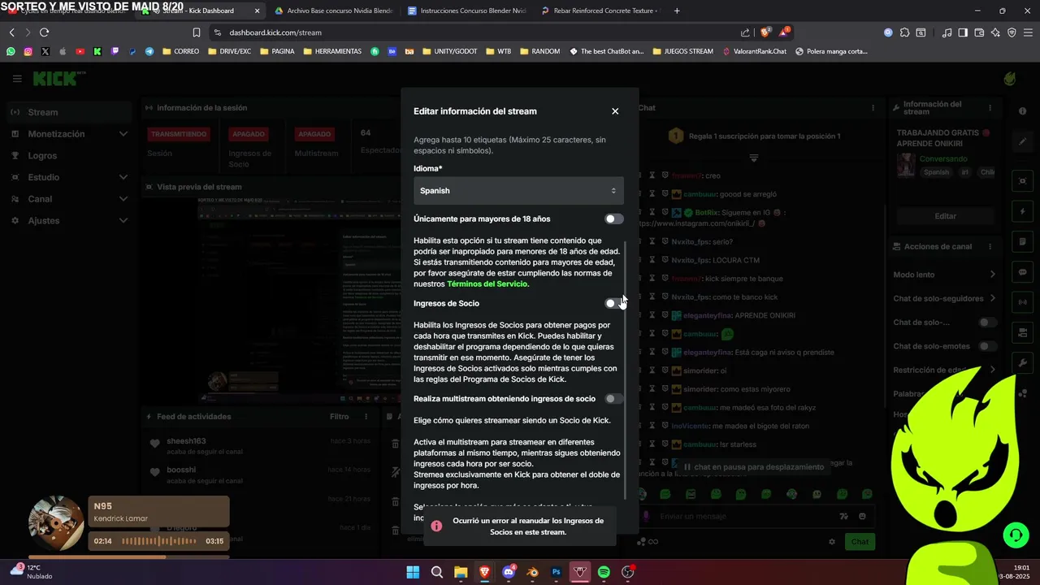Resume chat via 'chat en pausa para desplazamiento'

tap(753, 467)
